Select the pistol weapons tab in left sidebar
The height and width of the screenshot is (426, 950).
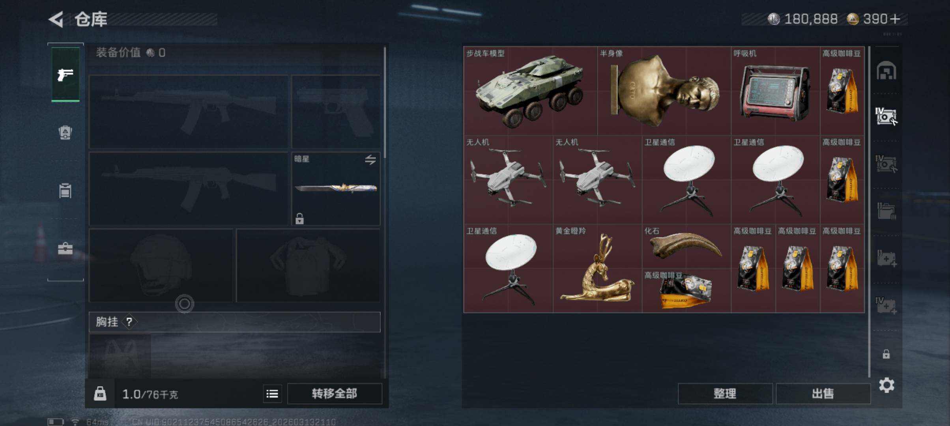tap(65, 75)
